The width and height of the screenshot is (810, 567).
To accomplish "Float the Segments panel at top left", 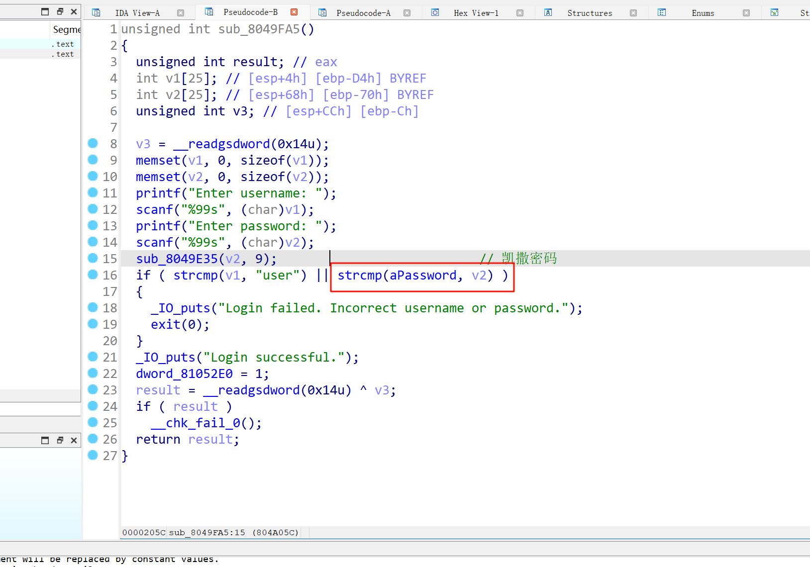I will click(x=60, y=11).
